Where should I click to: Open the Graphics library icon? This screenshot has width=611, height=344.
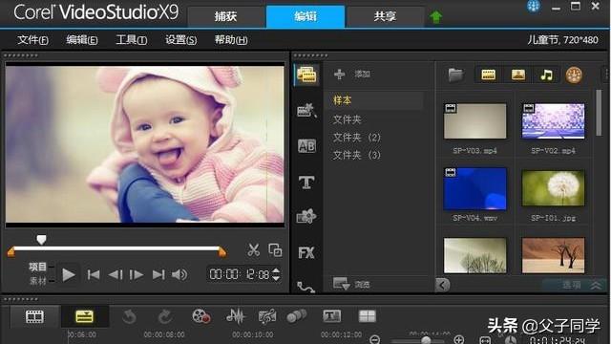[x=306, y=216]
